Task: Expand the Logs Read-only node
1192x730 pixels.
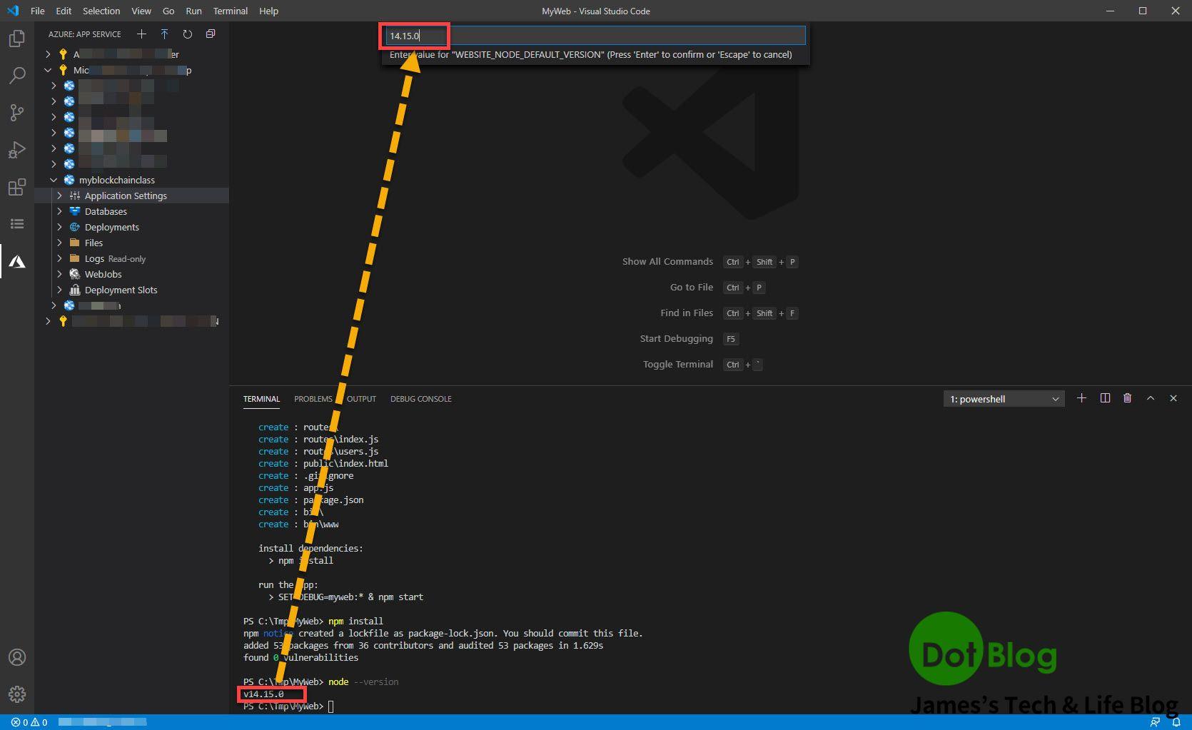Action: pyautogui.click(x=59, y=258)
